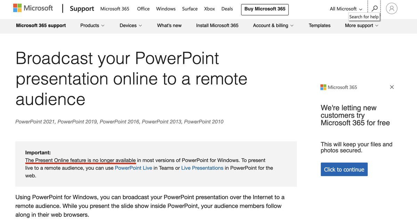This screenshot has width=417, height=222.
Task: Follow the Live Presentations link
Action: point(202,168)
